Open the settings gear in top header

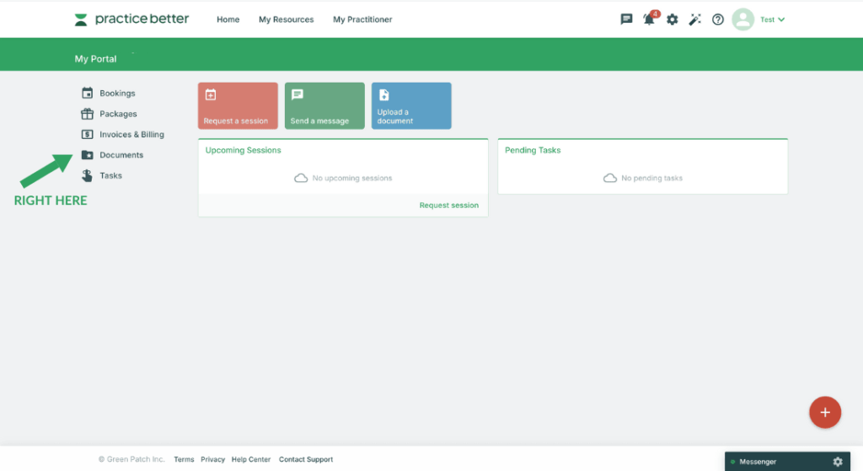(672, 19)
